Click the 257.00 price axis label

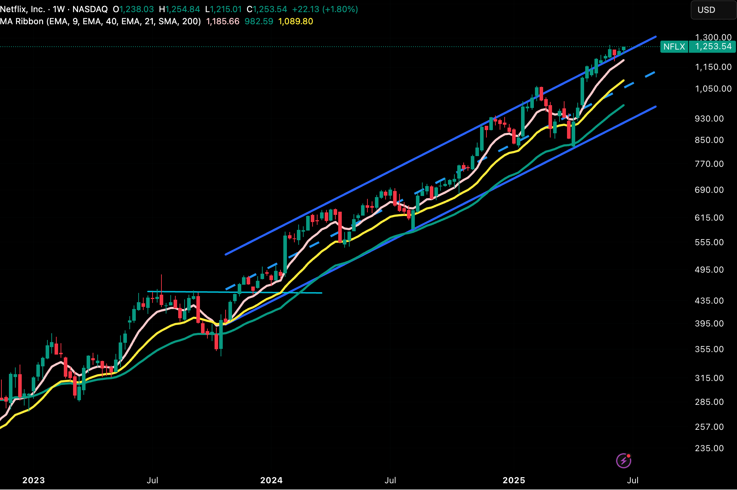tap(709, 427)
